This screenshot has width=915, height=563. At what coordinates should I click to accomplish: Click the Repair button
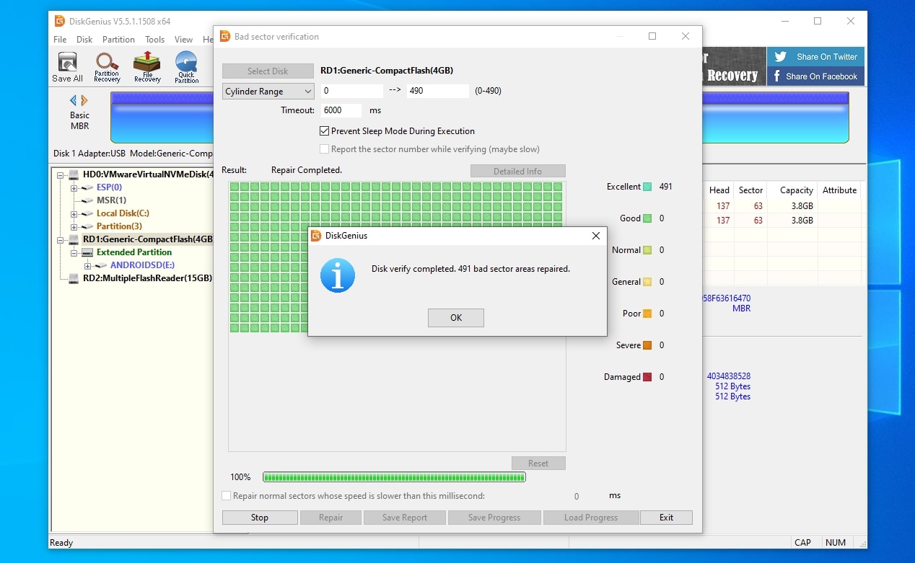coord(331,518)
